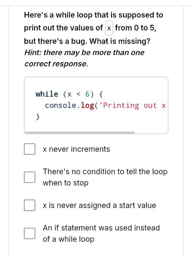Click the "x is never assigned a start value" text

100,205
